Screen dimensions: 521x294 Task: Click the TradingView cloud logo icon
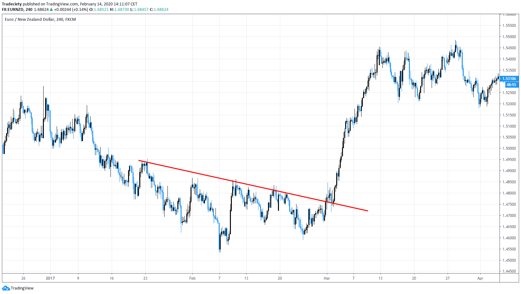coord(6,288)
